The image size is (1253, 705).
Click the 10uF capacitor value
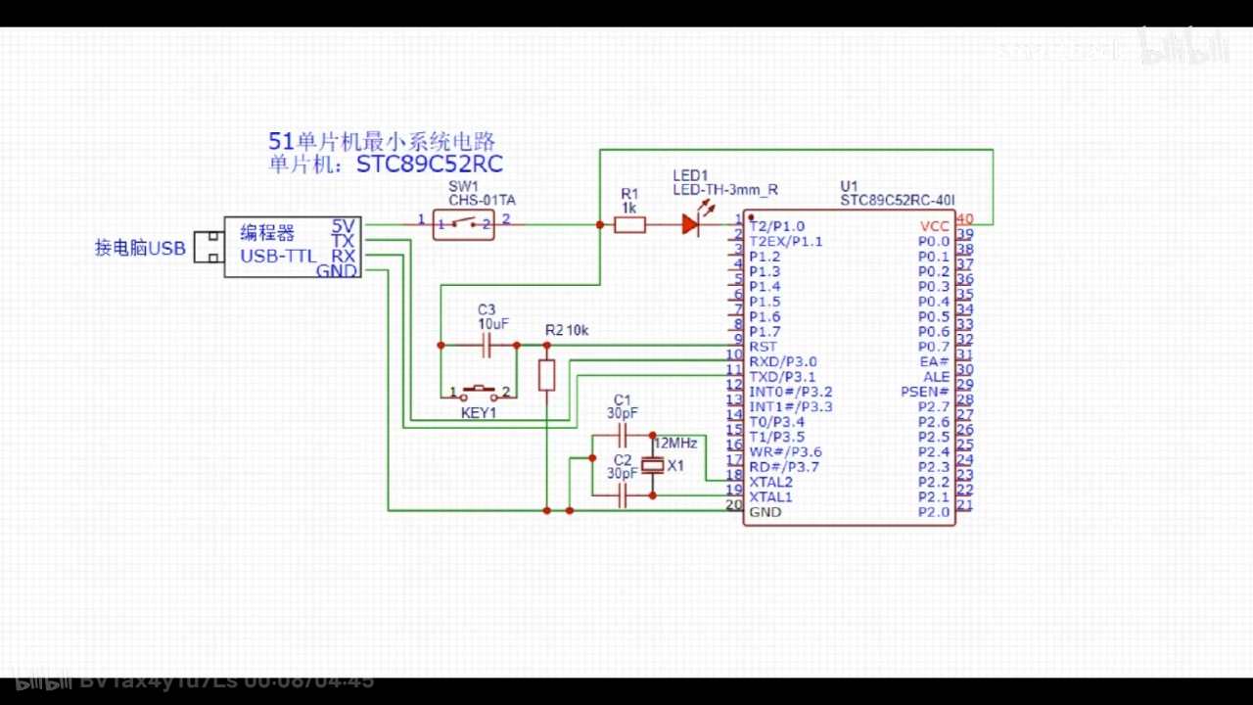tap(493, 323)
